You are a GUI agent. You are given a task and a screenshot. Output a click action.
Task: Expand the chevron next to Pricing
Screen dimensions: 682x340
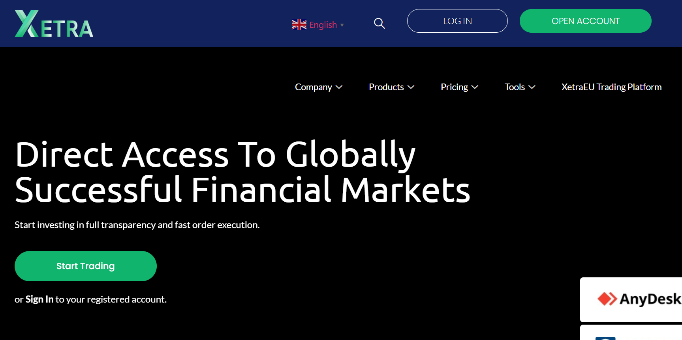[x=475, y=87]
